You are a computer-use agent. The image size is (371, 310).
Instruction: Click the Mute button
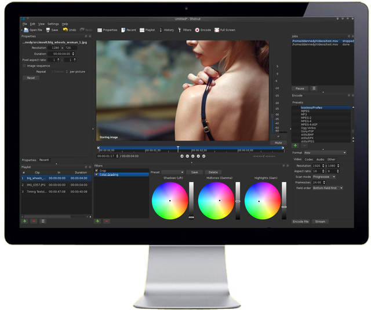(278, 143)
